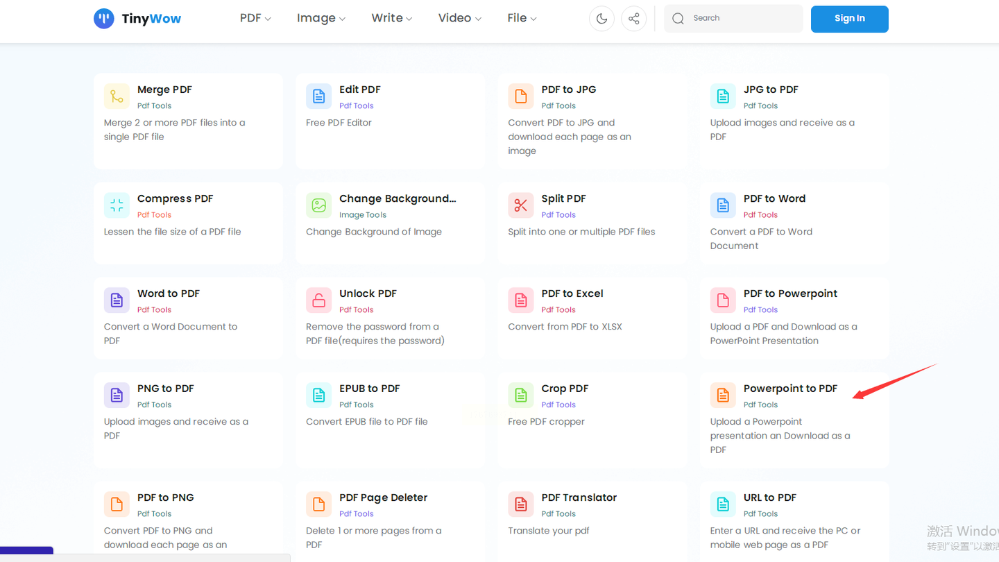Viewport: 999px width, 562px height.
Task: Click the share icon in header
Action: click(x=633, y=19)
